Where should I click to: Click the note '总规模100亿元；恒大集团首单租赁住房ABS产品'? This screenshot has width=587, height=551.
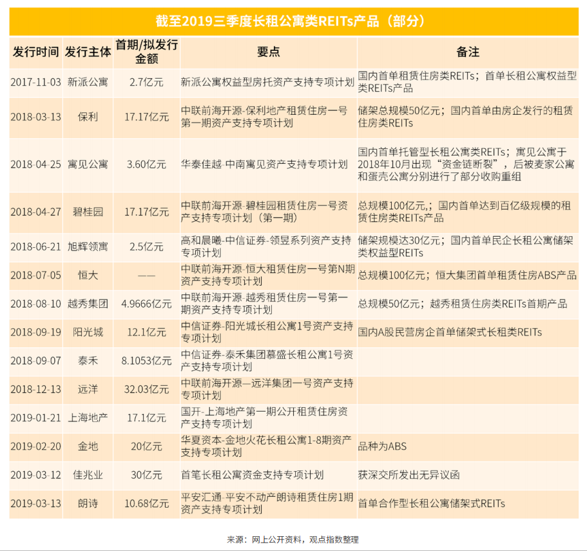[467, 275]
